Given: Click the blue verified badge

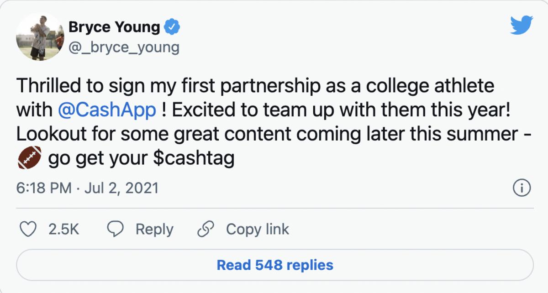Looking at the screenshot, I should tap(172, 27).
